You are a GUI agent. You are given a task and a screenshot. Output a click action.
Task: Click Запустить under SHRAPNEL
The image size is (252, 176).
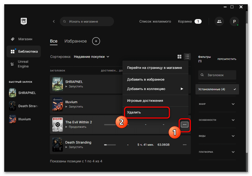(x=74, y=87)
